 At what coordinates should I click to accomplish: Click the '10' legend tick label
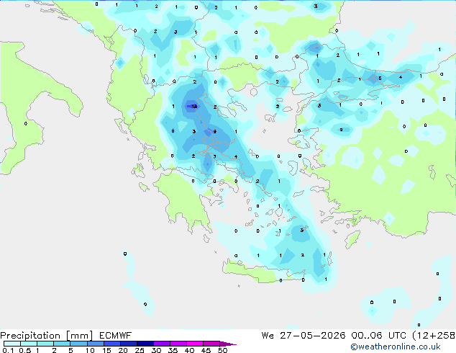coord(90,350)
